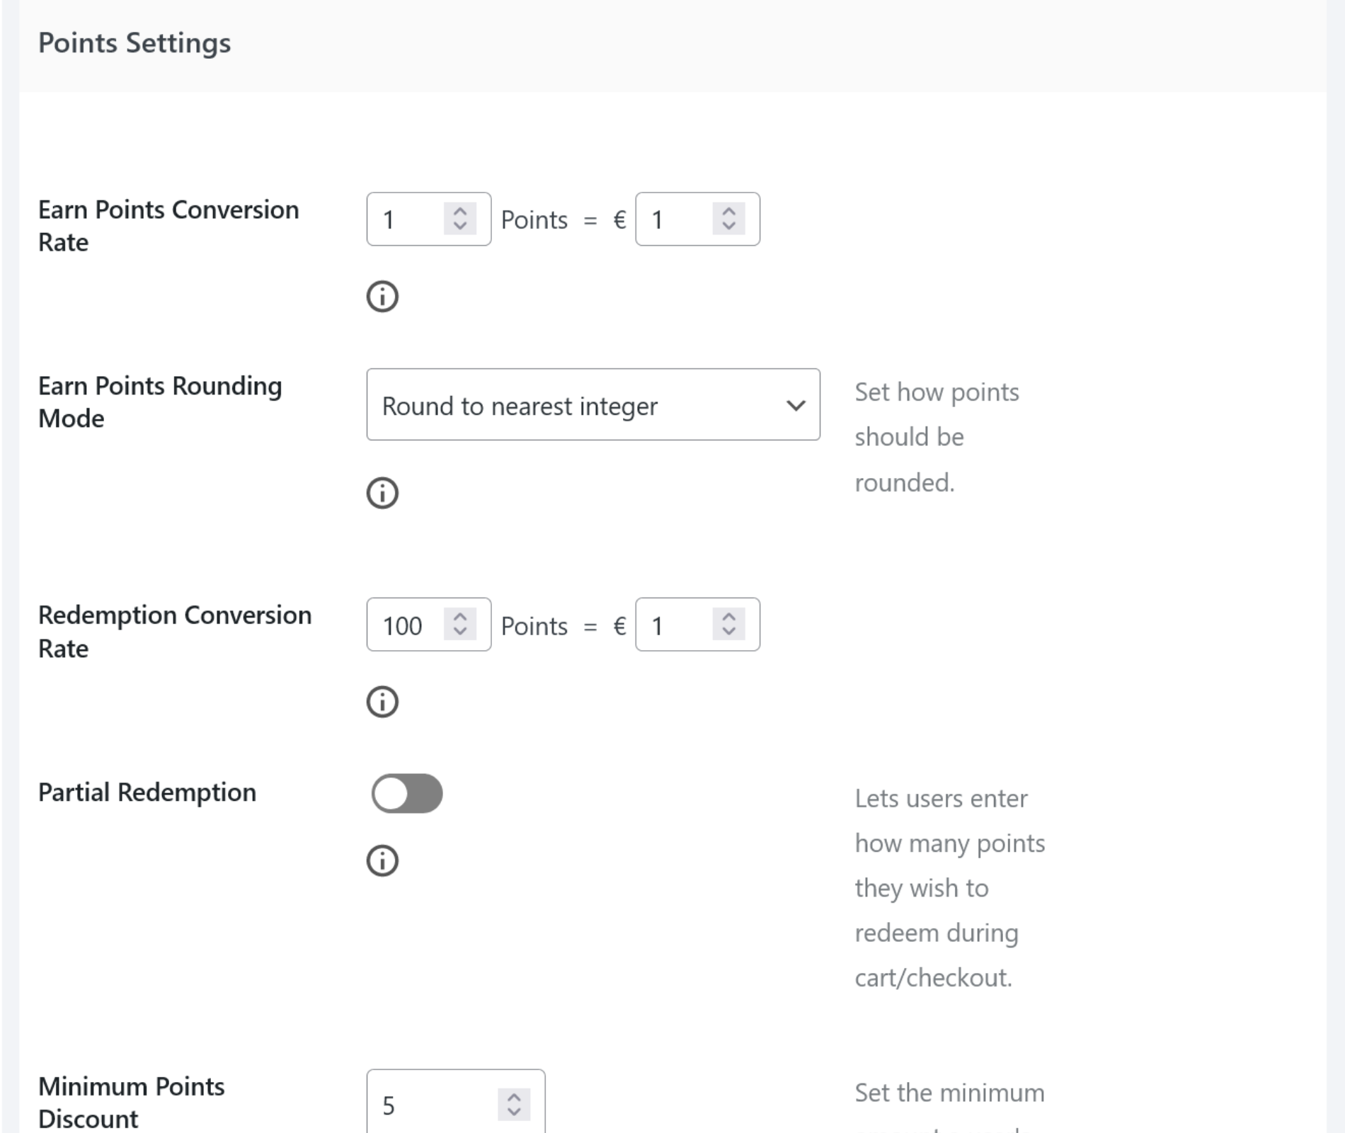Click stepper arrows on Earn Points euro field
Image resolution: width=1345 pixels, height=1133 pixels.
(x=728, y=219)
